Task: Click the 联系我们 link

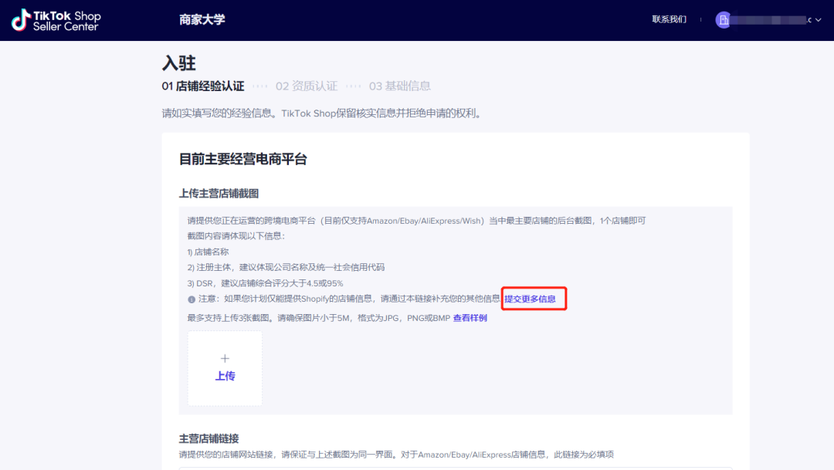Action: click(669, 19)
